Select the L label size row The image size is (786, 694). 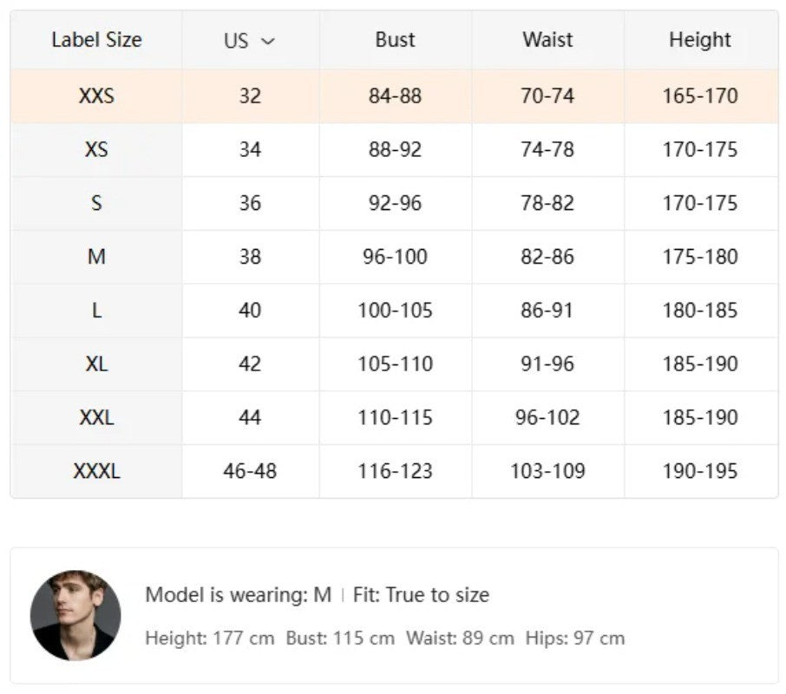(96, 311)
